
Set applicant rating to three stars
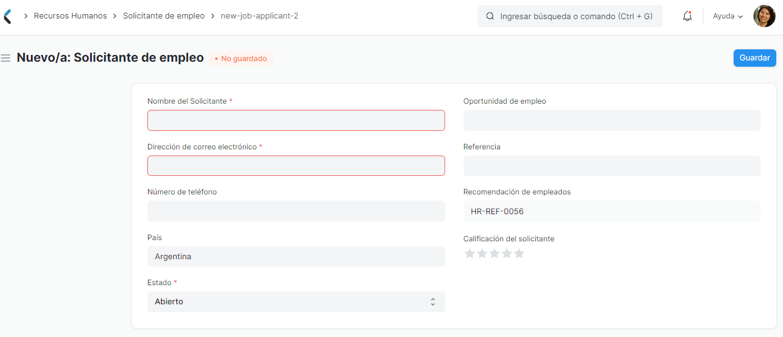[x=494, y=254]
